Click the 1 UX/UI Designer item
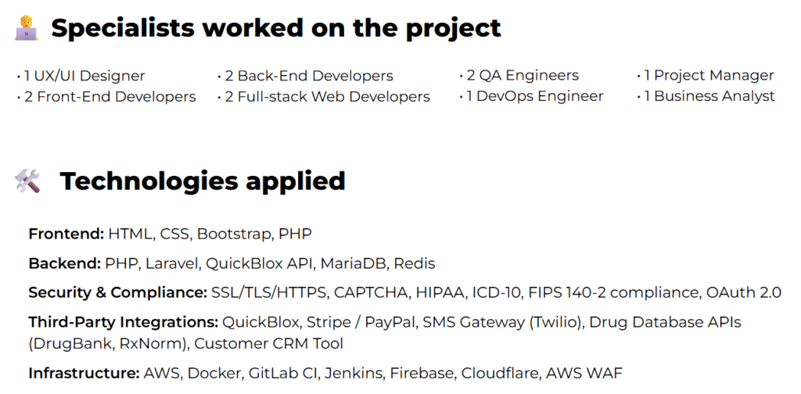Screen dimensions: 801x394 tap(81, 76)
